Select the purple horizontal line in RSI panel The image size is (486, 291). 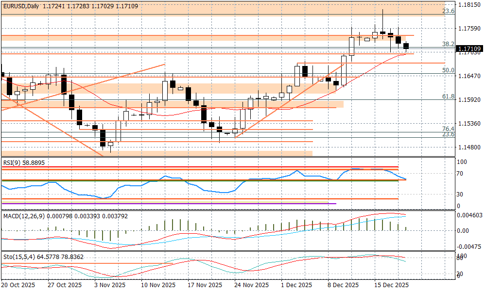[x=169, y=204]
